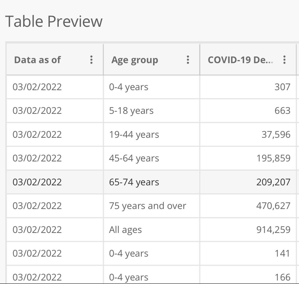Image resolution: width=299 pixels, height=284 pixels.
Task: Open the Age group column options
Action: coord(188,60)
